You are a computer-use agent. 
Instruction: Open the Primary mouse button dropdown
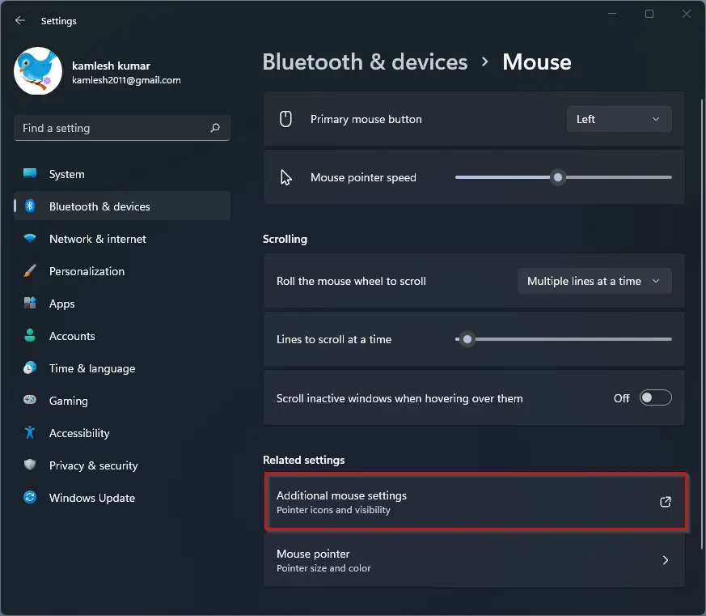tap(619, 119)
